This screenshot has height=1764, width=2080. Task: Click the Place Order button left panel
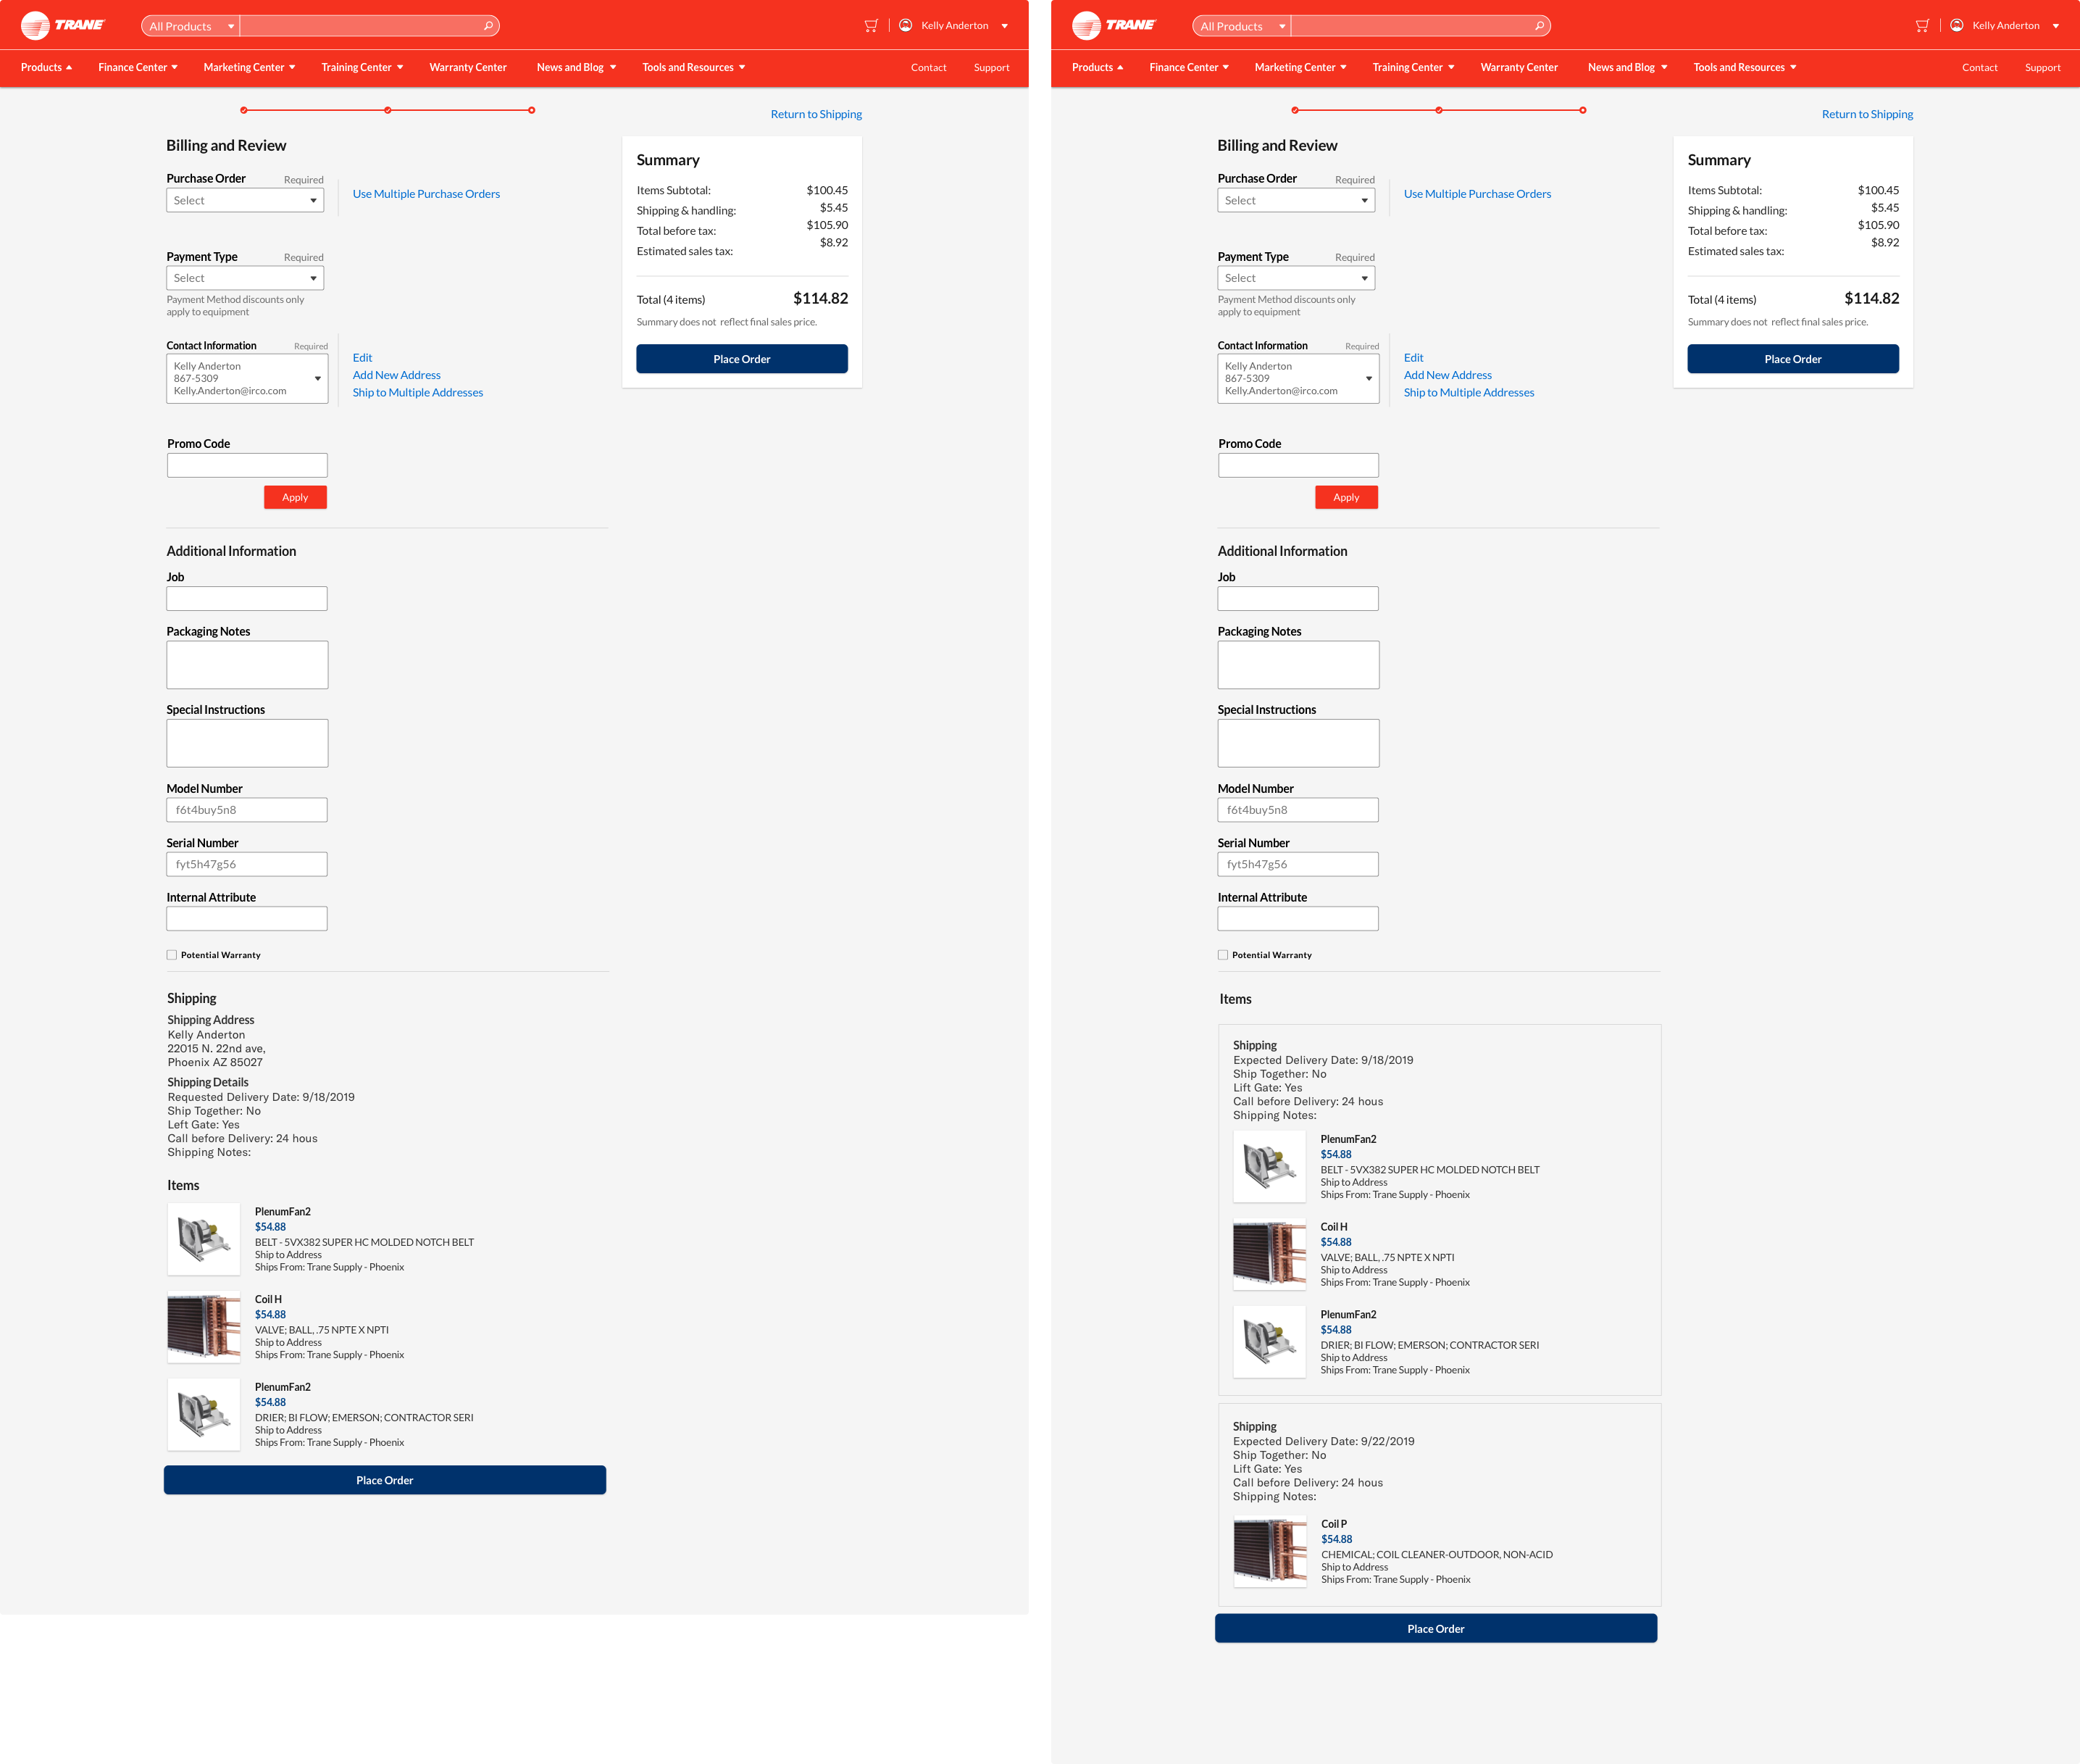(385, 1478)
